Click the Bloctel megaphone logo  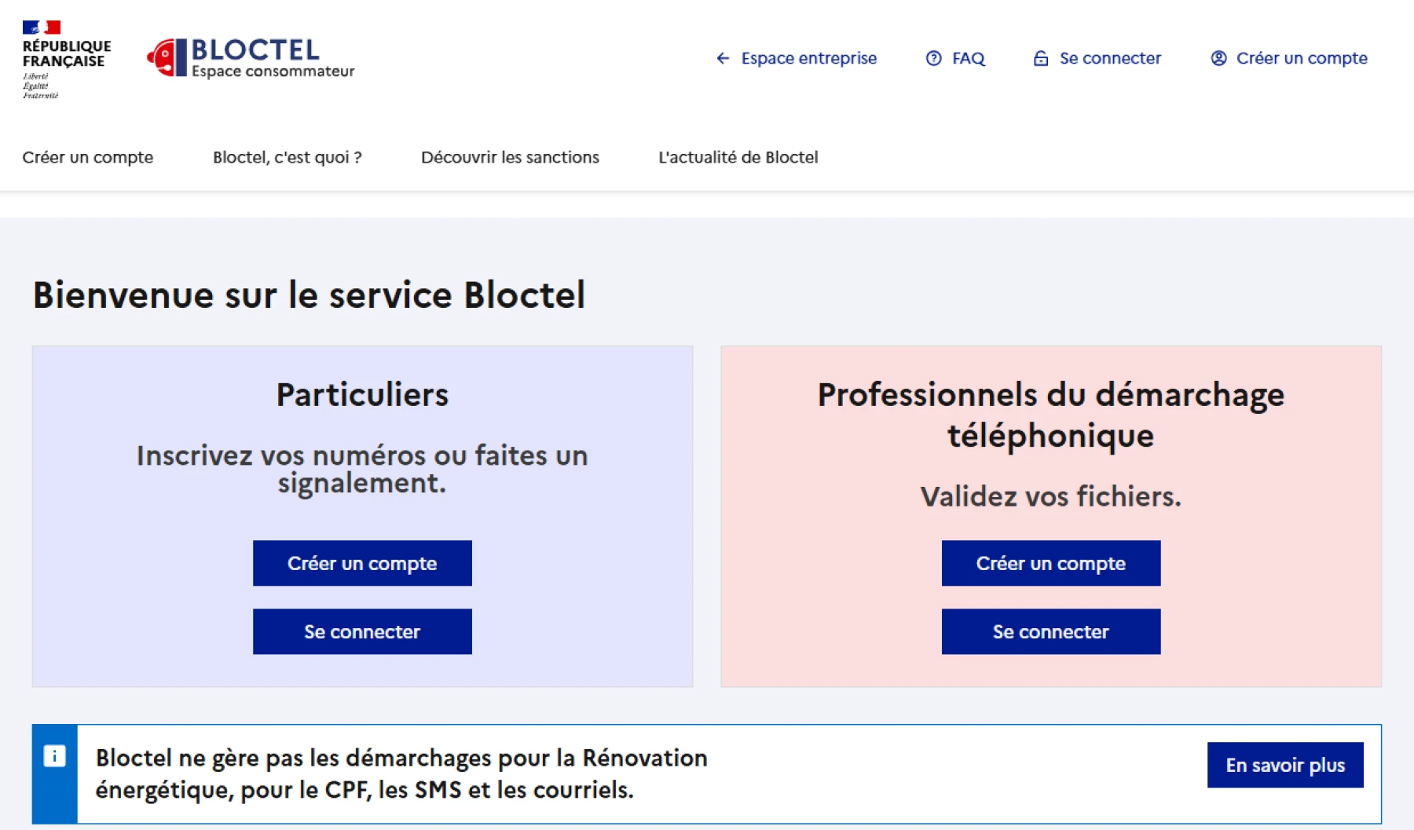pyautogui.click(x=167, y=57)
